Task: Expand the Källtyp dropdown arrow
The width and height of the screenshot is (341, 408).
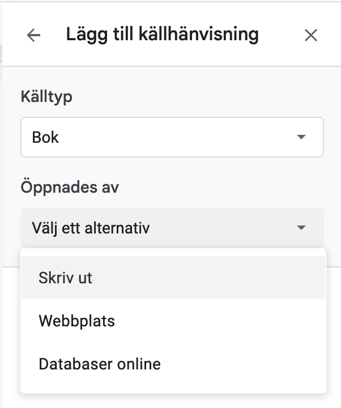Action: 301,137
